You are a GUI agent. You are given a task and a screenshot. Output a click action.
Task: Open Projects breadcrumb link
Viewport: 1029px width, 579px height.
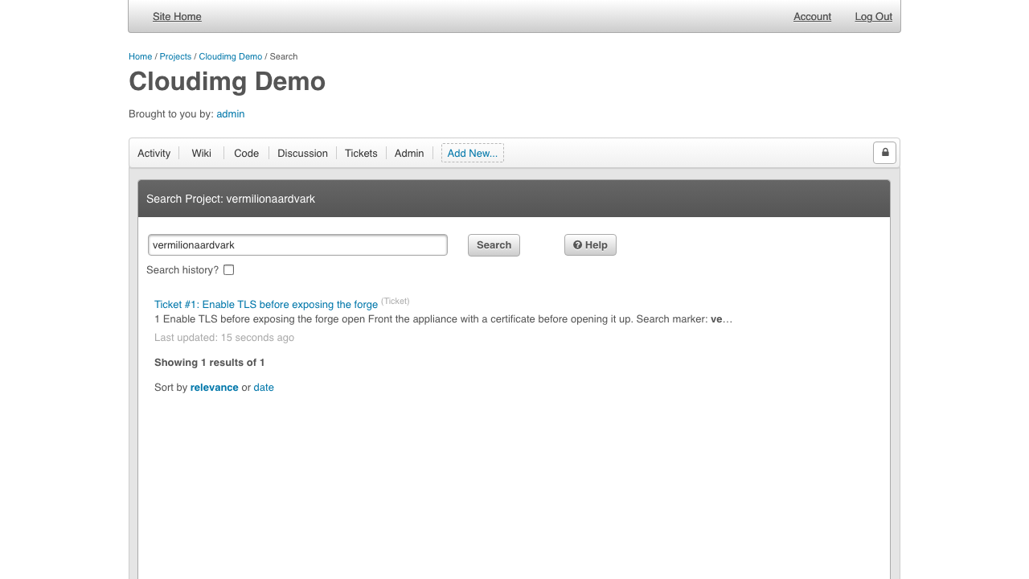tap(175, 56)
